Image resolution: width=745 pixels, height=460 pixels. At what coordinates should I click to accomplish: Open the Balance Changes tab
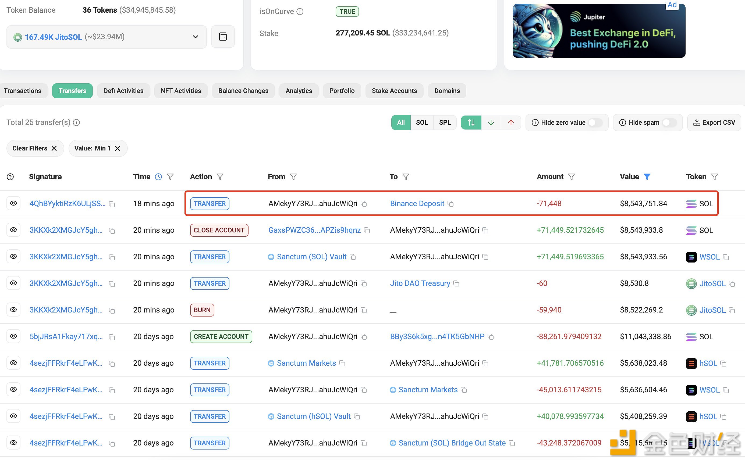coord(243,91)
